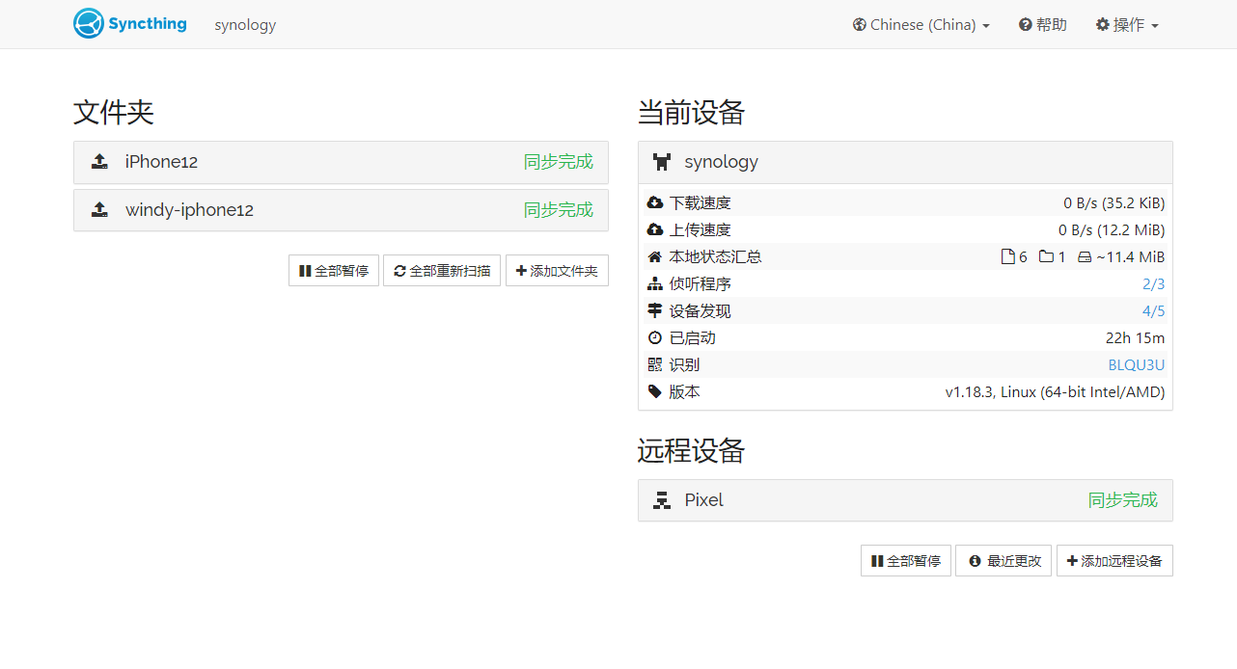
Task: Click the 远程设备 section heading
Action: click(692, 451)
